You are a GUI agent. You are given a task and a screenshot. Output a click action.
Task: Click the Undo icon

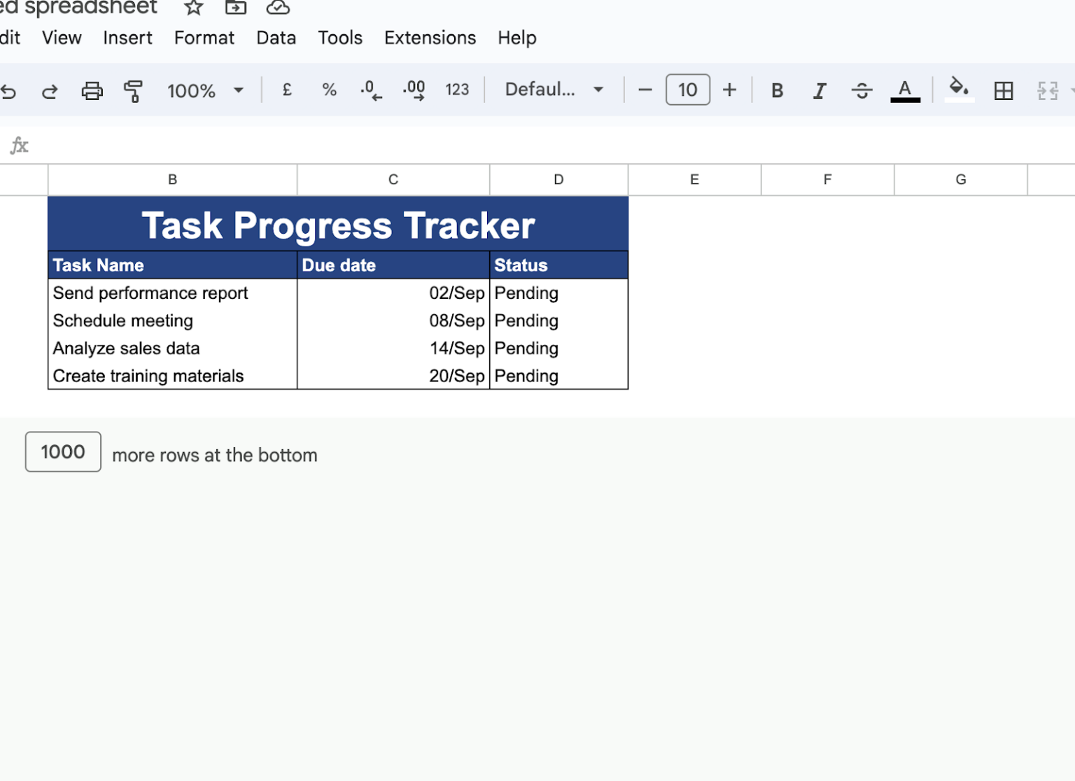click(10, 91)
